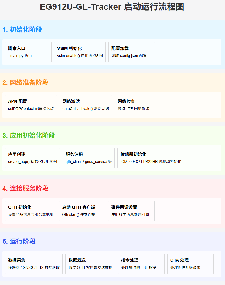This screenshot has height=285, width=225.
Task: Click the 1. 初始化阶段 heading
Action: pos(22,30)
